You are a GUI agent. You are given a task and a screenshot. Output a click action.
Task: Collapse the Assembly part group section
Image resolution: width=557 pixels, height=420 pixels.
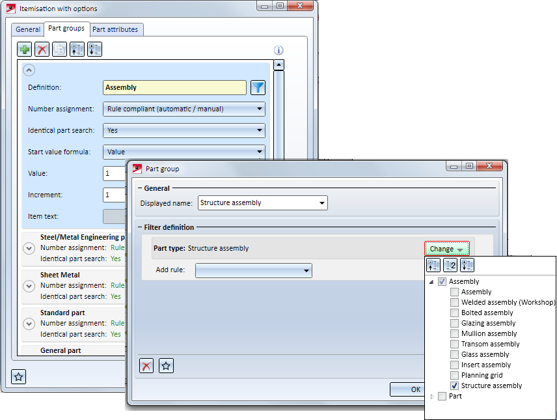(x=29, y=70)
